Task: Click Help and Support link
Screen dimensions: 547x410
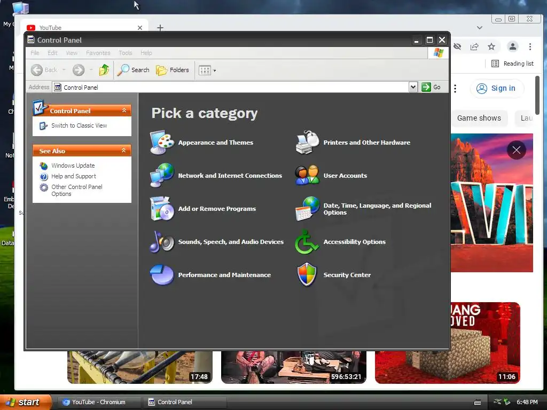Action: [74, 176]
